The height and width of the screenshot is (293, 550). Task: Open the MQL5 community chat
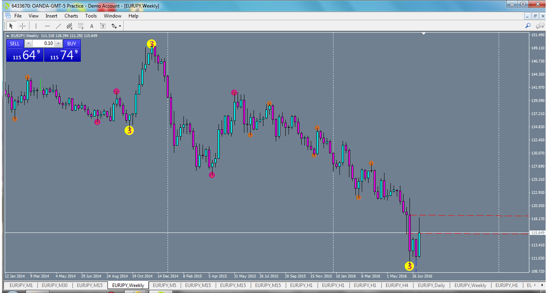tap(540, 25)
